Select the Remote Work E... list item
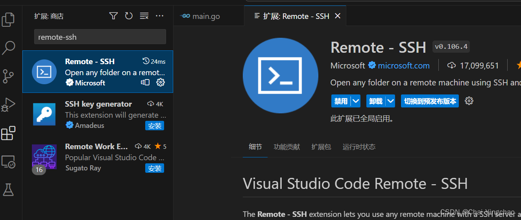The height and width of the screenshot is (220, 521). 98,157
